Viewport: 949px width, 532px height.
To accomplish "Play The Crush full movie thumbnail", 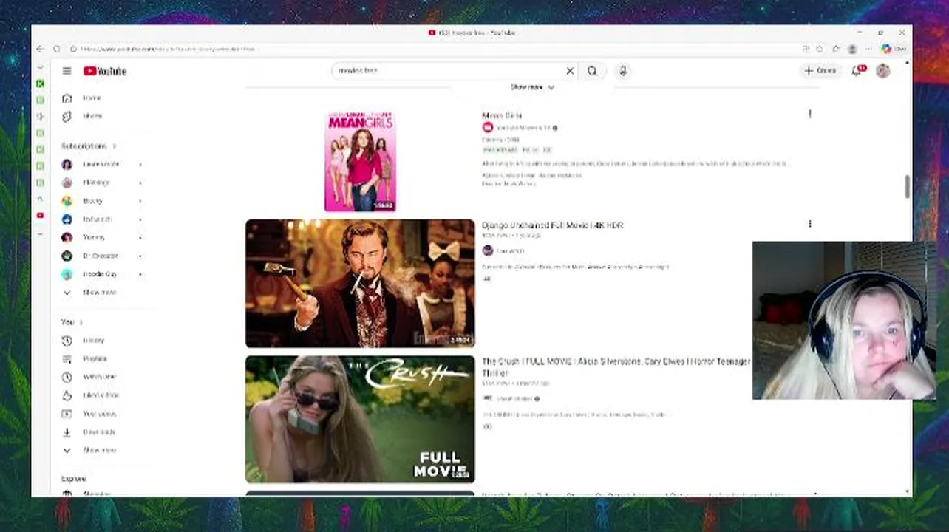I will [360, 419].
